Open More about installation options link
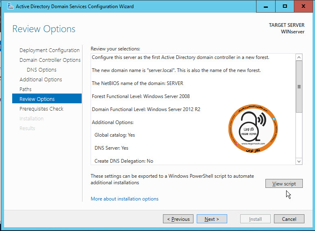This screenshot has height=231, width=315. 124,199
